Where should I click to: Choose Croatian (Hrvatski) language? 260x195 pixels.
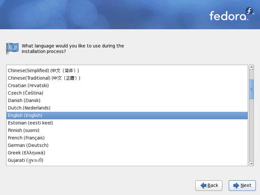tap(127, 85)
